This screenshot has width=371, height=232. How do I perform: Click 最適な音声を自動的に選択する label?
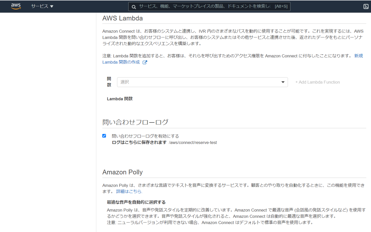[136, 202]
